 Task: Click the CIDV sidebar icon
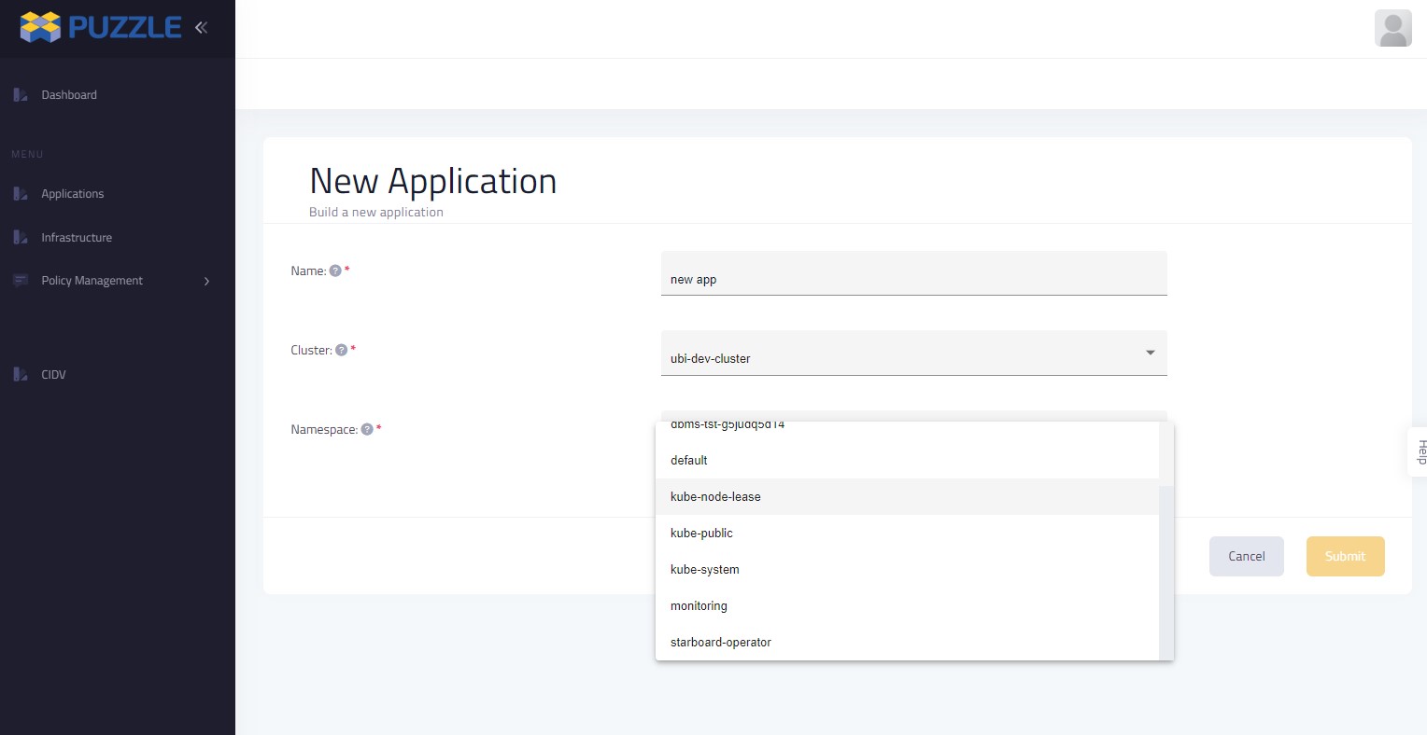[21, 375]
